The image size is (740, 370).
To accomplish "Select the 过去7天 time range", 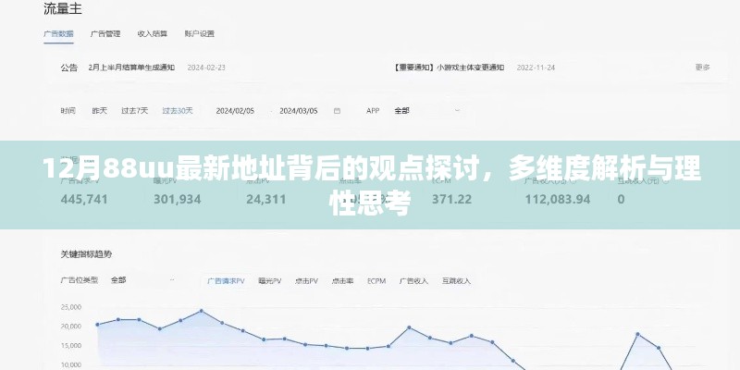I will tap(134, 111).
